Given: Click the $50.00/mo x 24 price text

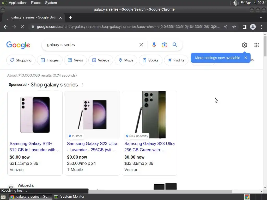Looking at the screenshot, I should coord(81,164).
